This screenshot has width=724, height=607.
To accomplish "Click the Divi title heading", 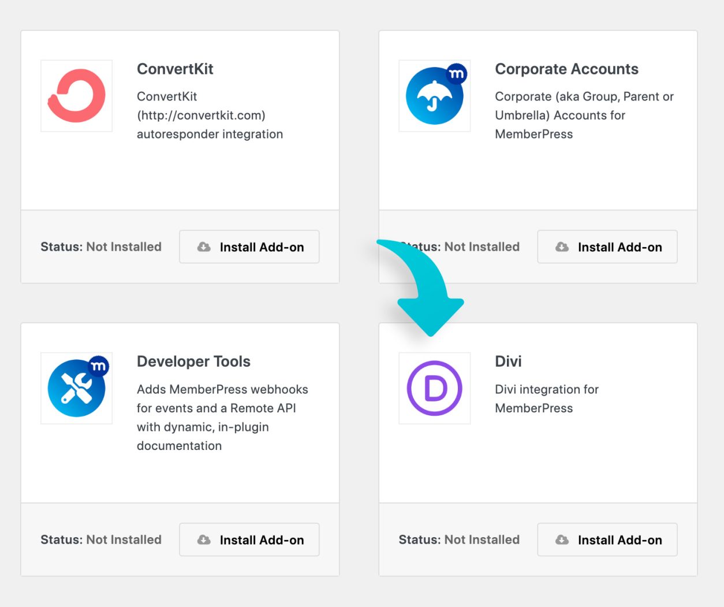I will [508, 361].
